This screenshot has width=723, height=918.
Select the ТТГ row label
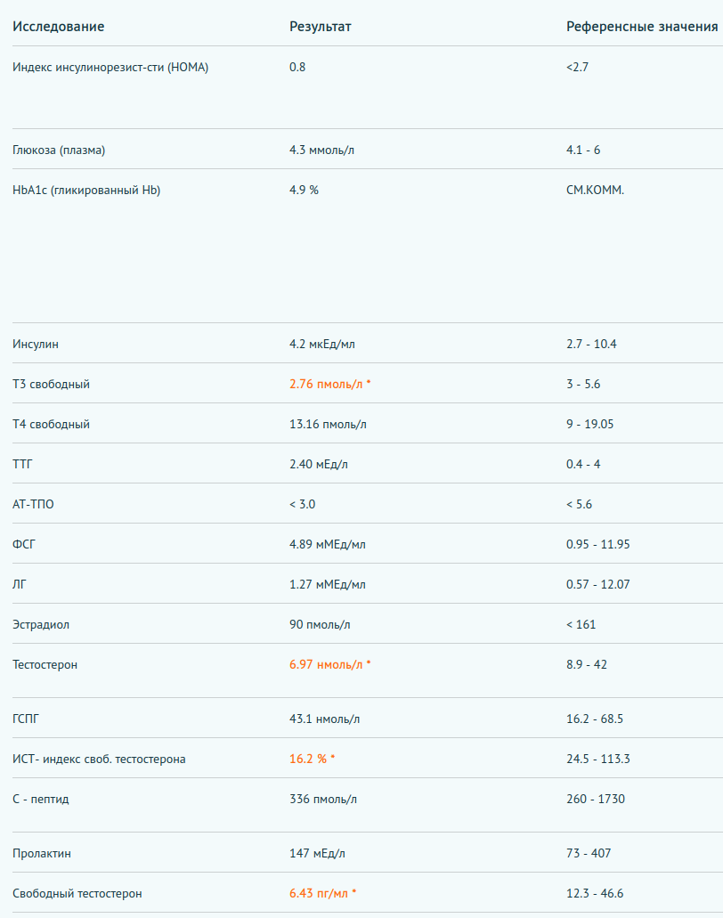pyautogui.click(x=22, y=464)
